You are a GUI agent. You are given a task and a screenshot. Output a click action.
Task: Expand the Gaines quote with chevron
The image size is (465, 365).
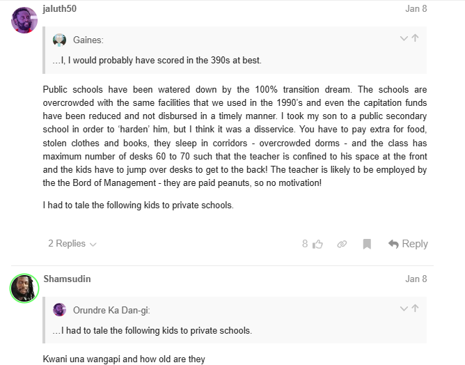click(404, 38)
